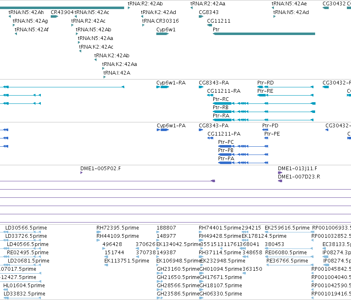Select EST LD20681.5prime

click(x=28, y=261)
